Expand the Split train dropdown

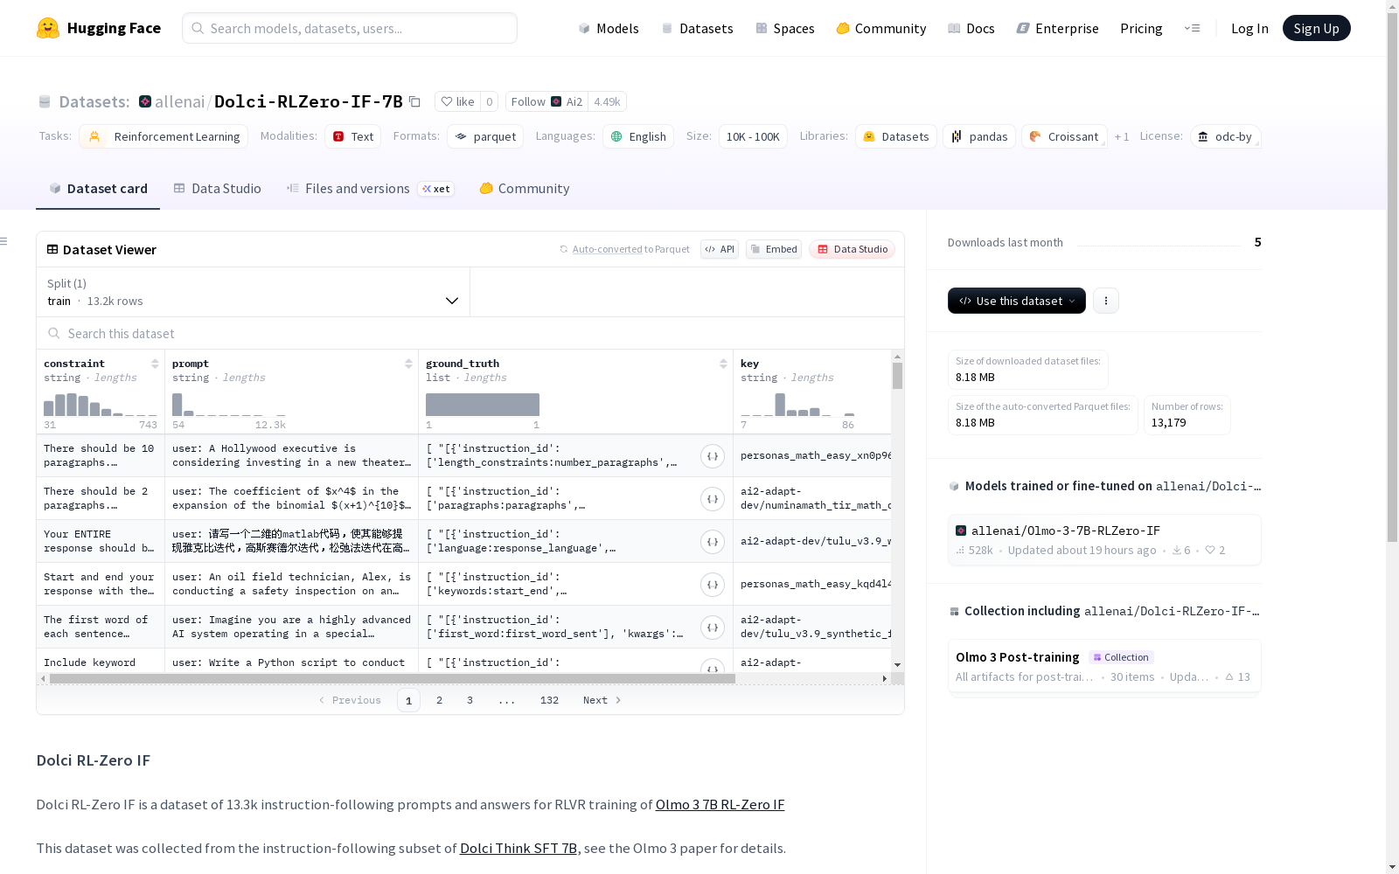click(254, 292)
